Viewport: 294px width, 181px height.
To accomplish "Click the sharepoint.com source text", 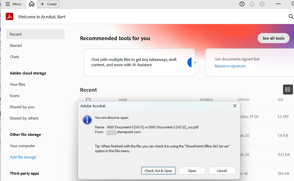I will point(128,132).
